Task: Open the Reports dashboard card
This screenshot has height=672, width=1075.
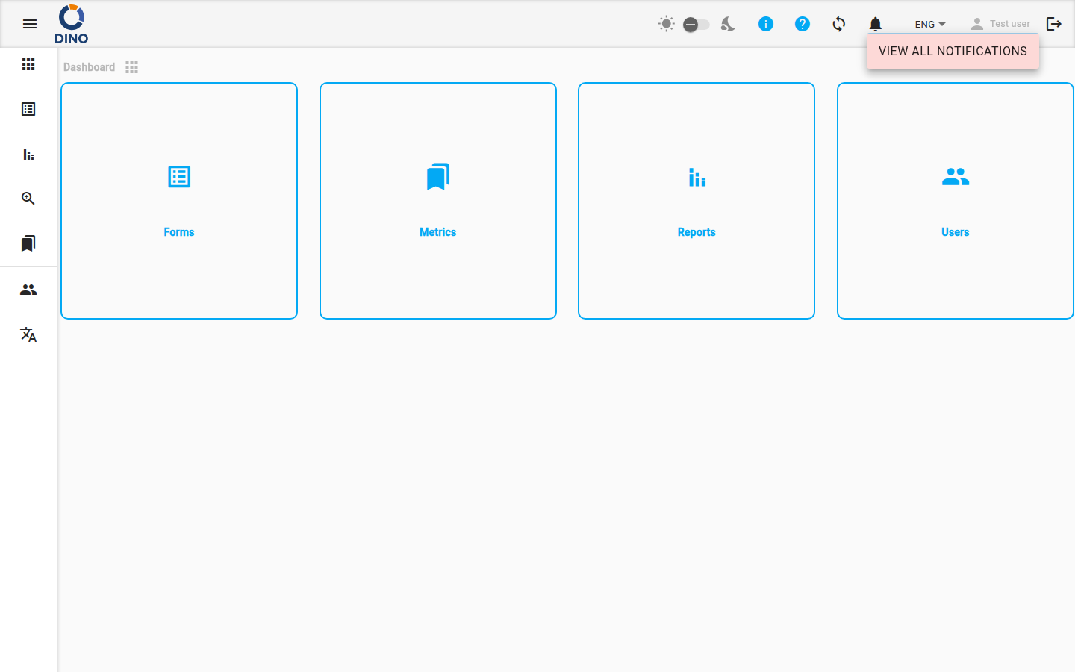Action: pos(697,201)
